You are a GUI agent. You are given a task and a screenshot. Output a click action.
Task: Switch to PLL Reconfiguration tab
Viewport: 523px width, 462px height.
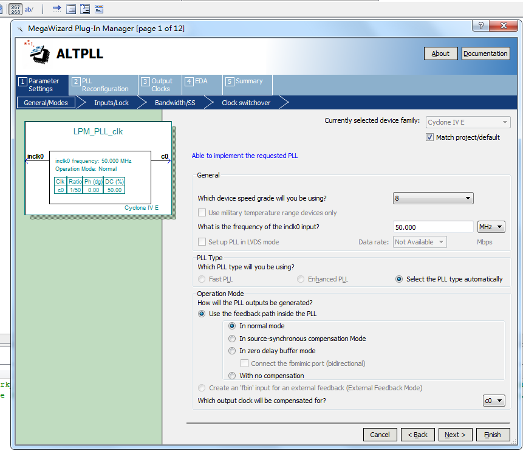pos(103,84)
